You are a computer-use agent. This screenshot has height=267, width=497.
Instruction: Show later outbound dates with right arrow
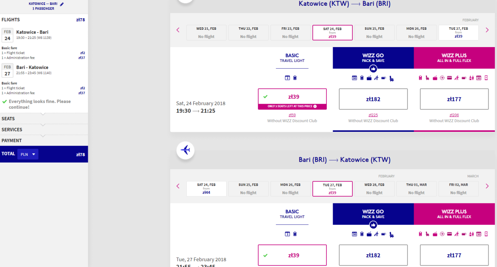pos(487,30)
